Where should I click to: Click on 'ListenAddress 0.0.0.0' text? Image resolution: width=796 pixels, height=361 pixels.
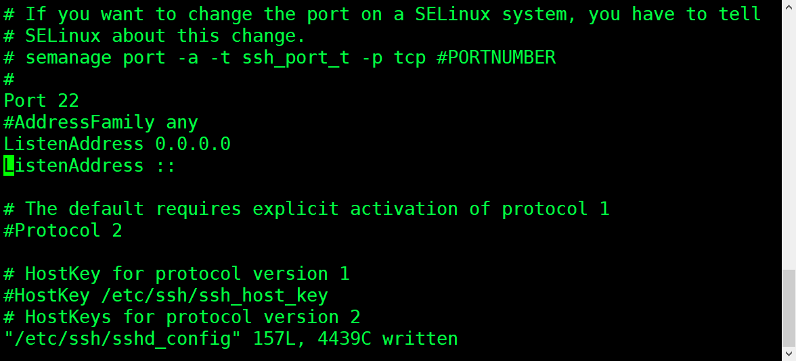coord(117,144)
